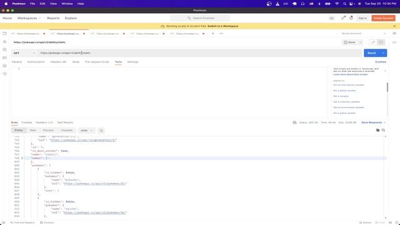Switch to the request Body tab
Viewport: 400px width, 225px height.
tap(76, 62)
